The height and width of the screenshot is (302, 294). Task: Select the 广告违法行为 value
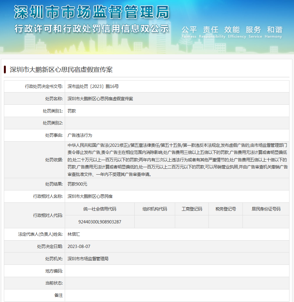[80, 135]
